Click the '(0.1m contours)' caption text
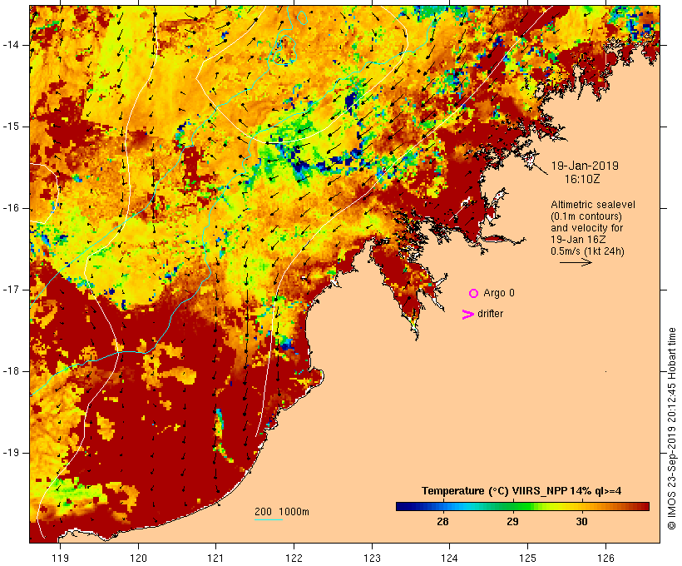Viewport: 682px width, 566px height. click(x=586, y=216)
